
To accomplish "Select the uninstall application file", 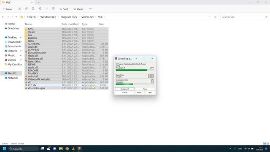I will click(x=67, y=76).
